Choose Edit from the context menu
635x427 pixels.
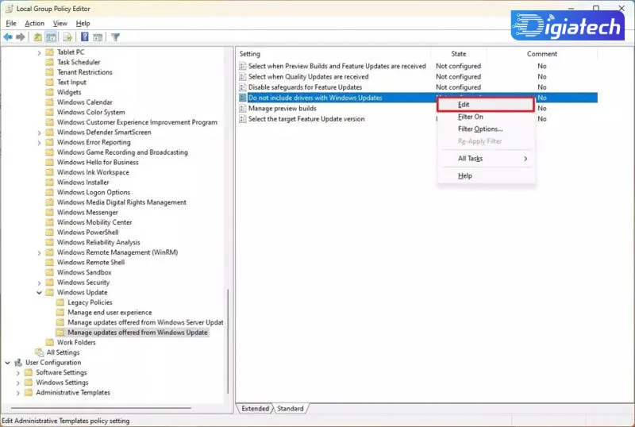[486, 105]
